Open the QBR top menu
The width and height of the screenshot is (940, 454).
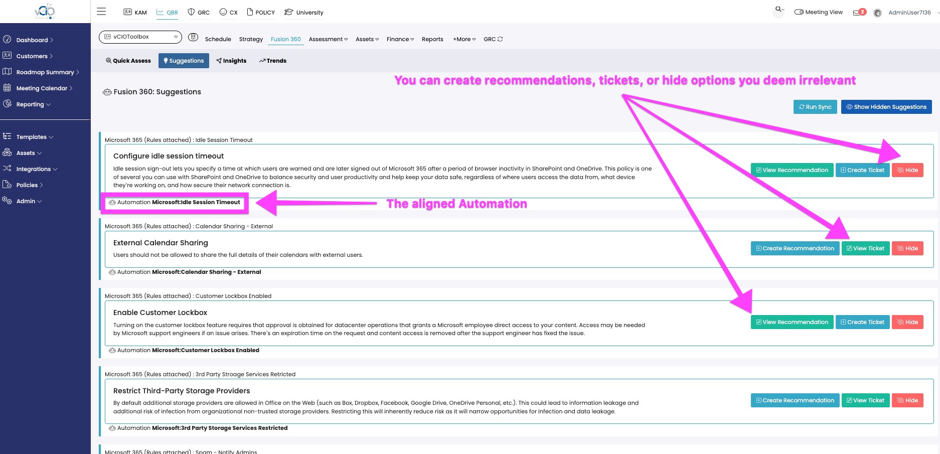167,12
